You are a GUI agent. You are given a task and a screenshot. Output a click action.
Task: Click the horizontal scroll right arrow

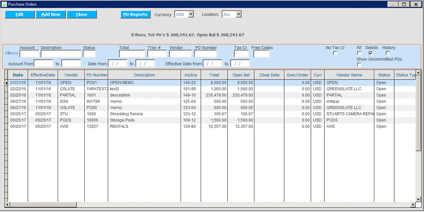tap(413, 204)
